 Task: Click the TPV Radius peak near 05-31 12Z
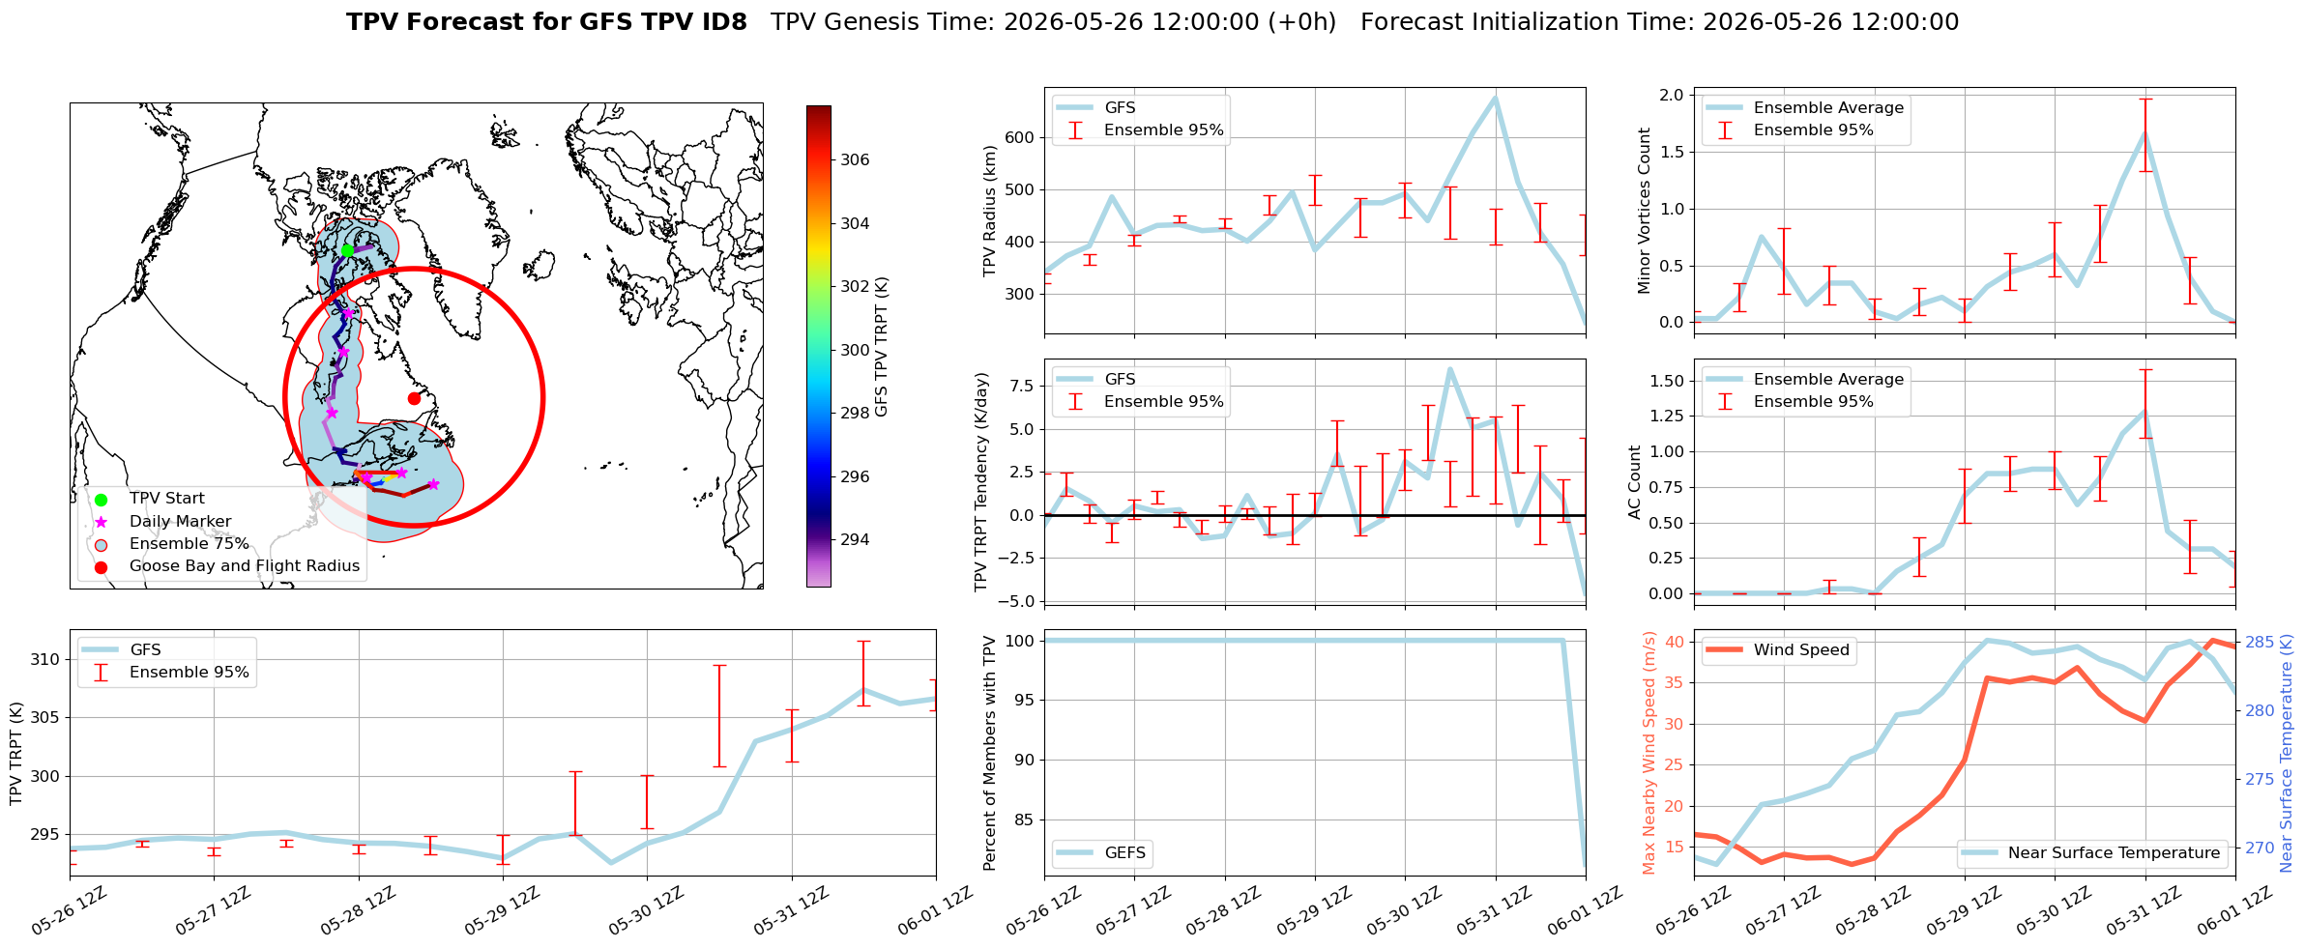[1495, 98]
